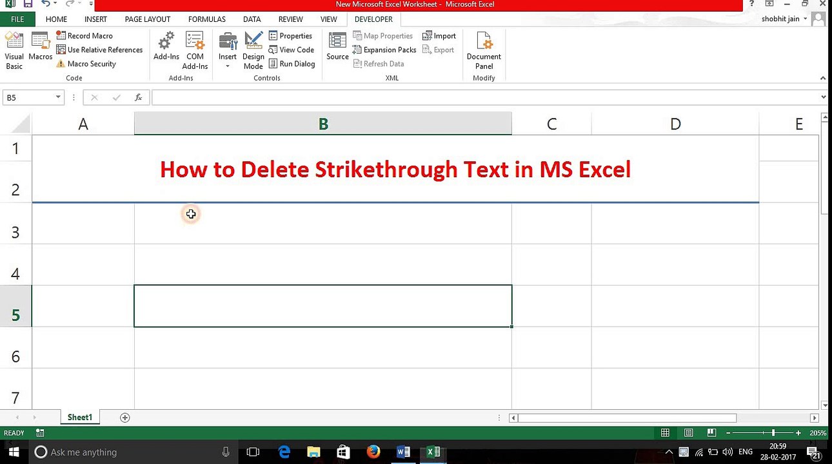Open Macro Security settings

(86, 64)
